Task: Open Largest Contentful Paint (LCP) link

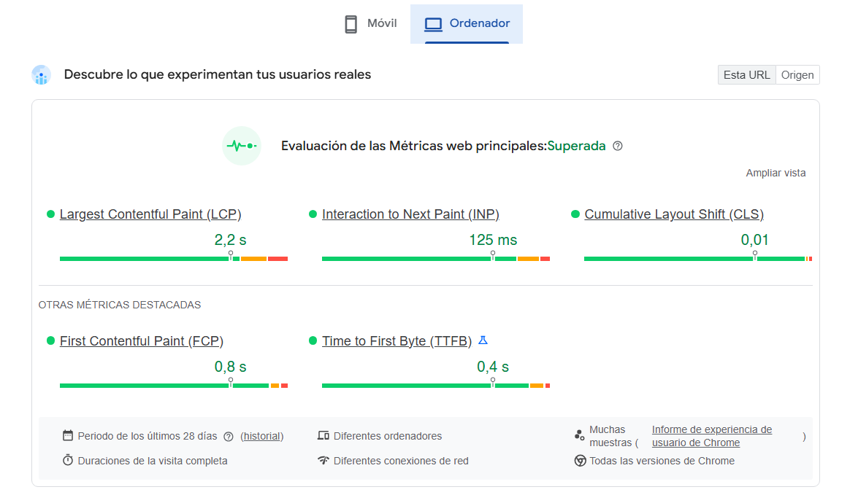Action: (150, 214)
